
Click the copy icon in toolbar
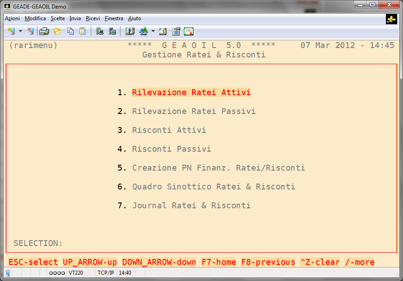click(71, 31)
